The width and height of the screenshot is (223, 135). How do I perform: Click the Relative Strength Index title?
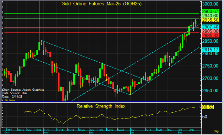[101, 106]
